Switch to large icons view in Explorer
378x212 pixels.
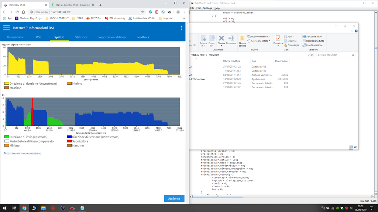[355, 147]
